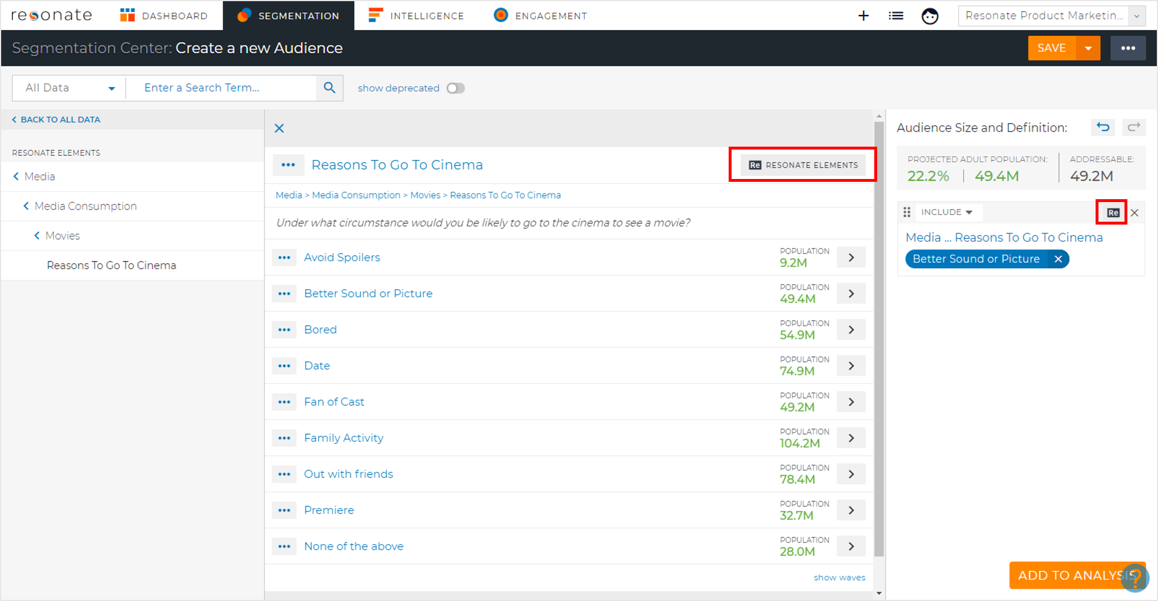Viewport: 1158px width, 601px height.
Task: Click the Re badge icon in Include block
Action: [x=1113, y=212]
